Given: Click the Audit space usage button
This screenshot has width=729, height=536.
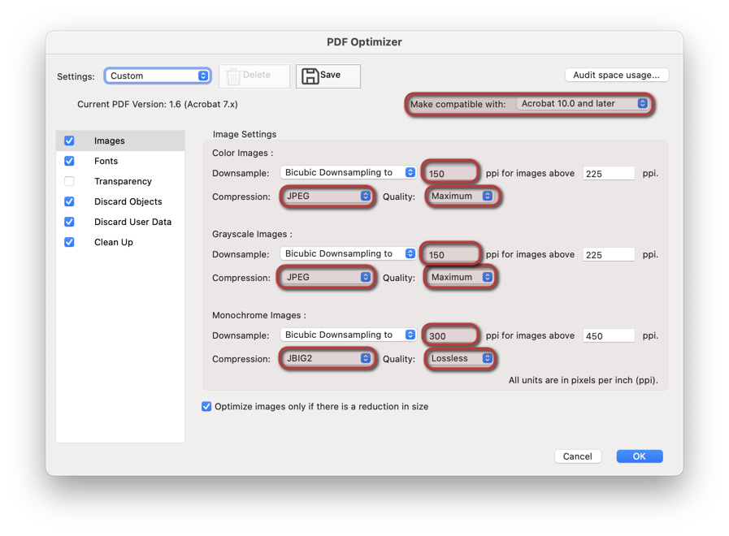Looking at the screenshot, I should tap(617, 75).
